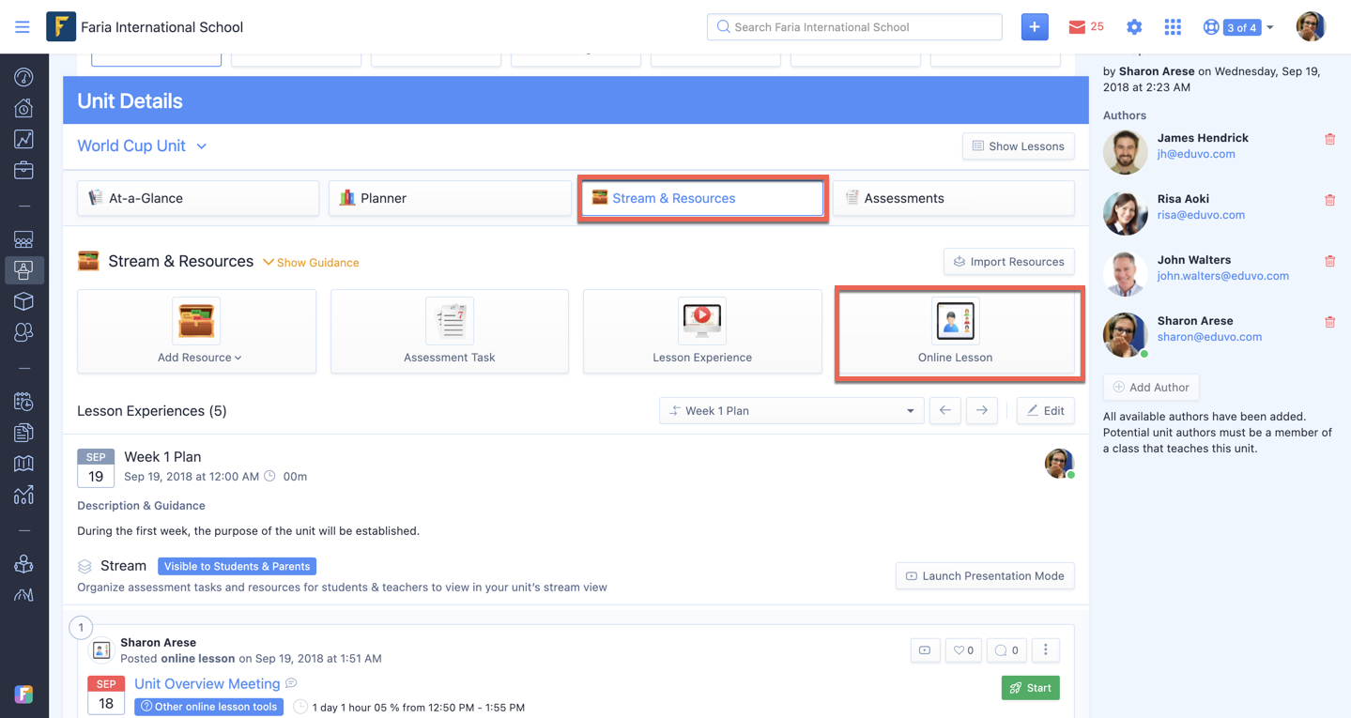Click Visible to Students & Parents badge
Viewport: 1351px width, 718px height.
click(x=237, y=566)
